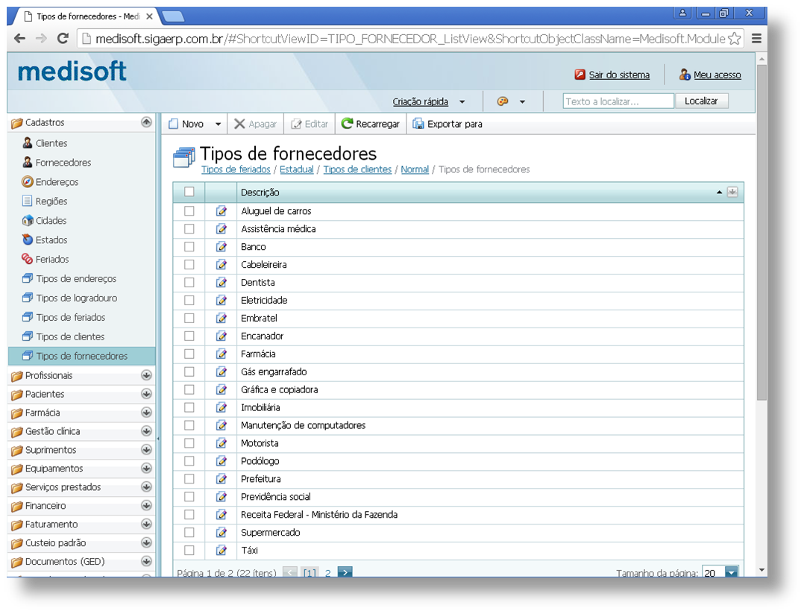804x614 pixels.
Task: Check the select-all checkbox in header
Action: coord(189,192)
